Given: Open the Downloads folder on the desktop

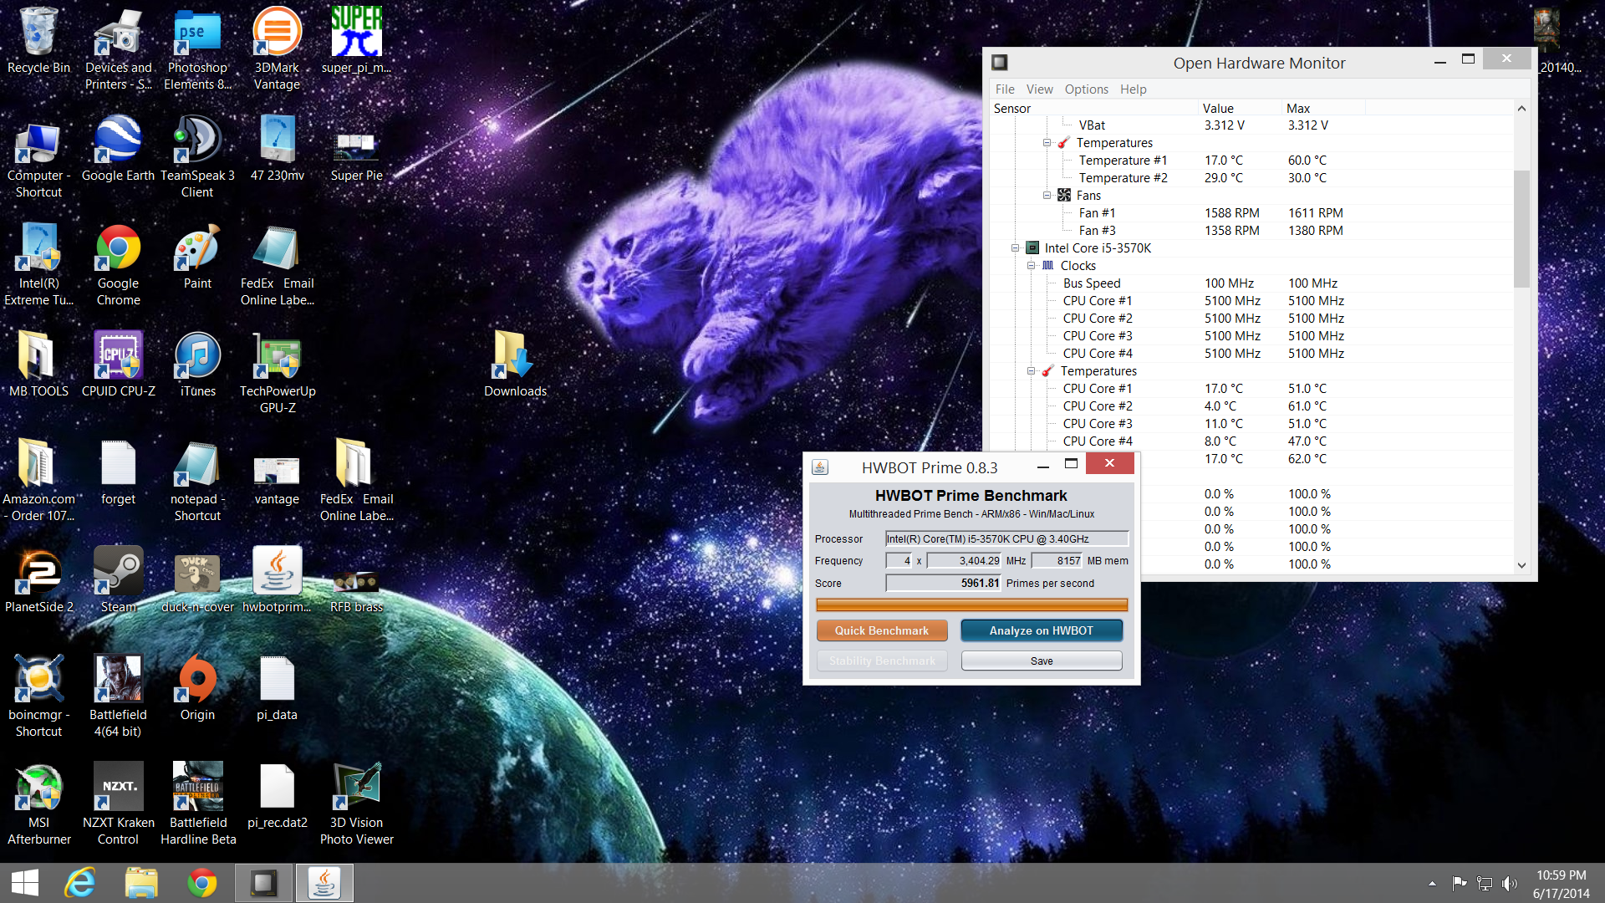Looking at the screenshot, I should point(515,364).
